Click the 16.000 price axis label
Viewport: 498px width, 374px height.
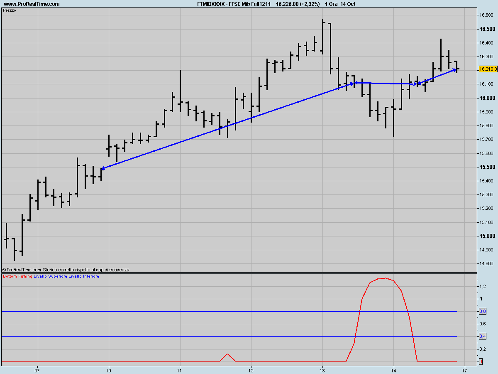[x=487, y=98]
